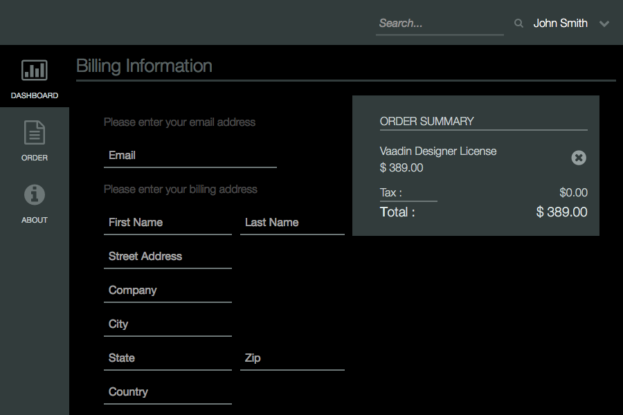Viewport: 623px width, 415px height.
Task: Select the First Name input field
Action: (168, 223)
